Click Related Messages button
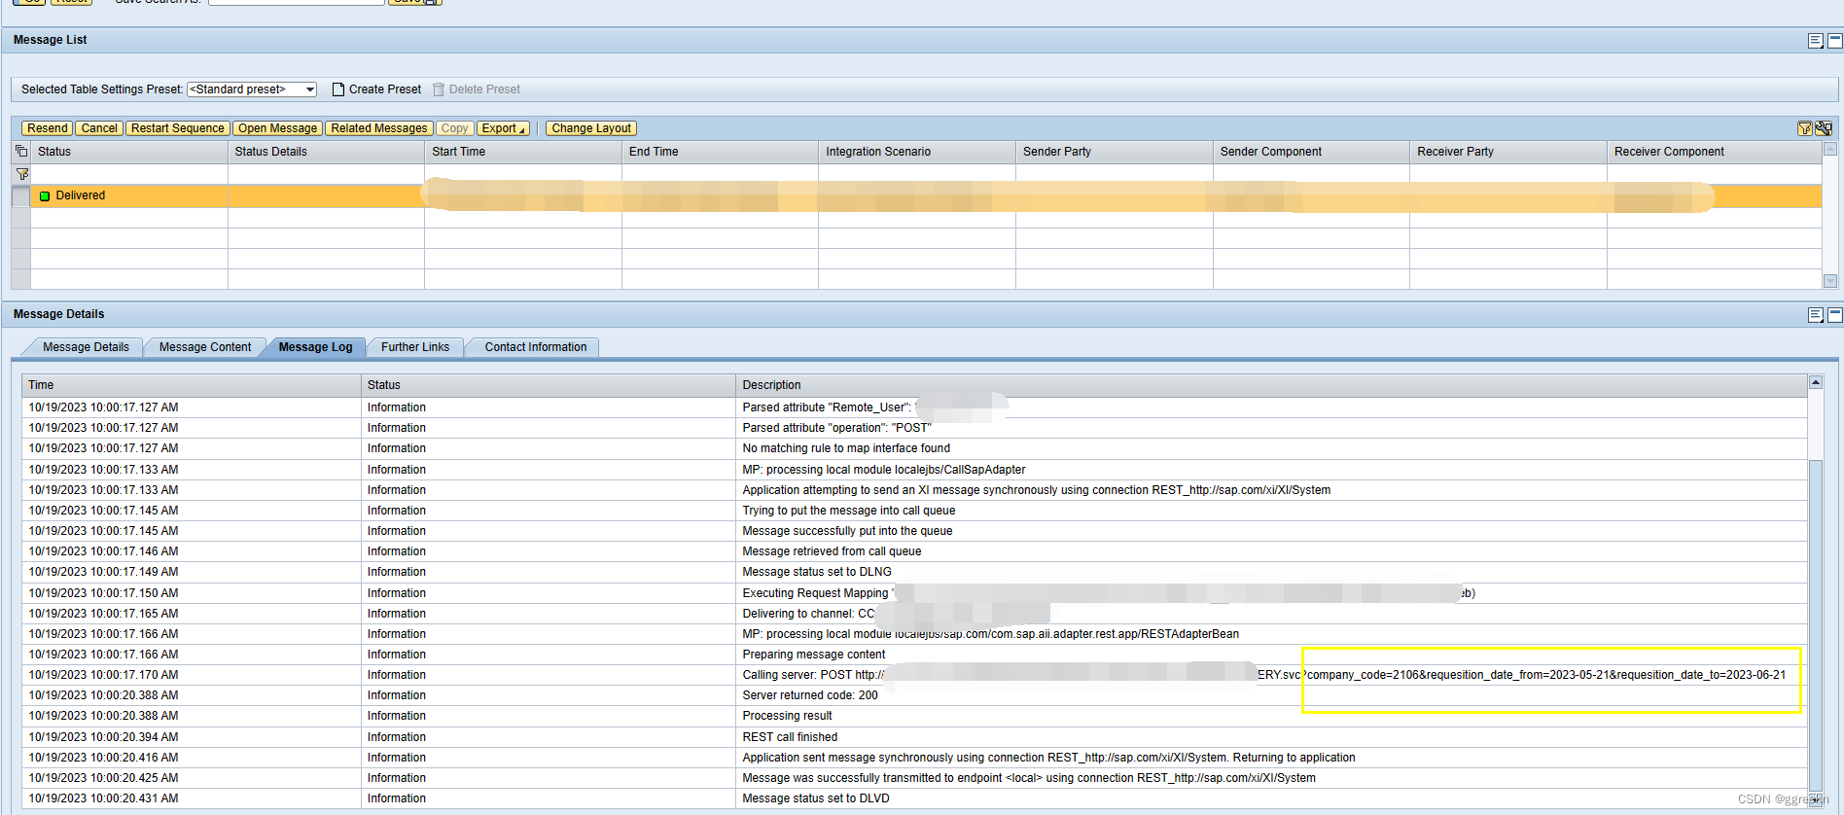This screenshot has width=1844, height=815. [x=379, y=128]
